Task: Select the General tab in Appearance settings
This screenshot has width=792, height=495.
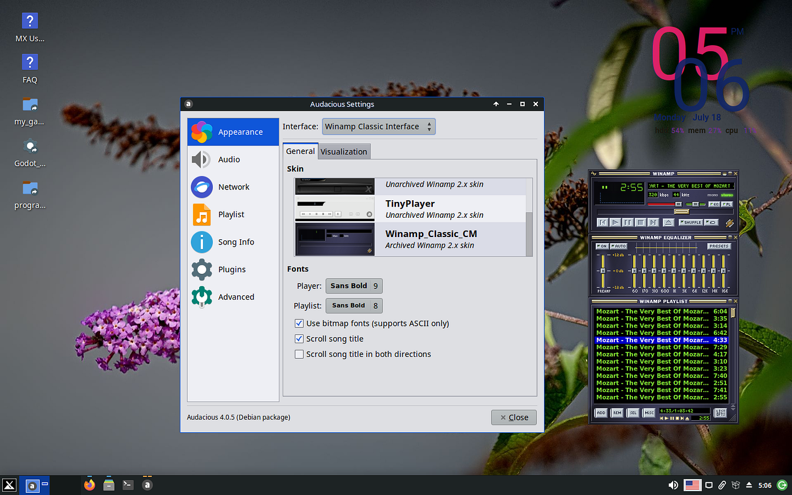Action: [300, 151]
